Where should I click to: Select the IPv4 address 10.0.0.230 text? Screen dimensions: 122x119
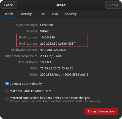click(47, 37)
